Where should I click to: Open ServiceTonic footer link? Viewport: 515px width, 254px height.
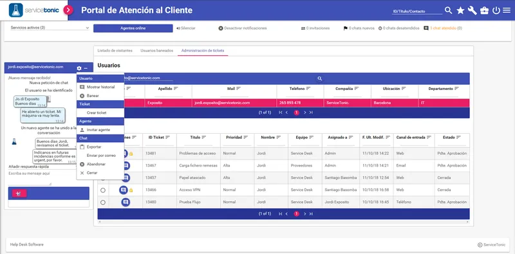click(x=491, y=245)
